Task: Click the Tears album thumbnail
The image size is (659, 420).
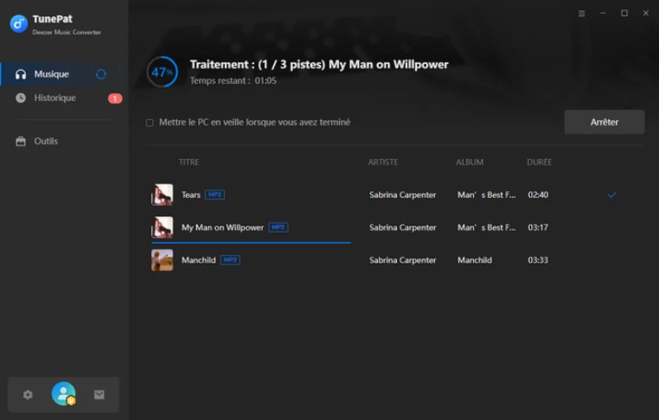Action: pyautogui.click(x=163, y=194)
